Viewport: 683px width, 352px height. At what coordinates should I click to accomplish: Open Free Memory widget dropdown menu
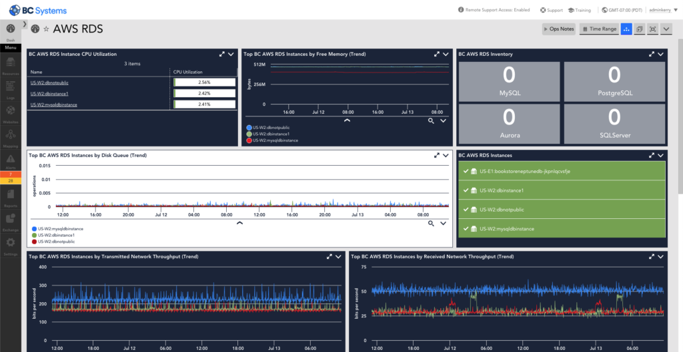pos(446,55)
